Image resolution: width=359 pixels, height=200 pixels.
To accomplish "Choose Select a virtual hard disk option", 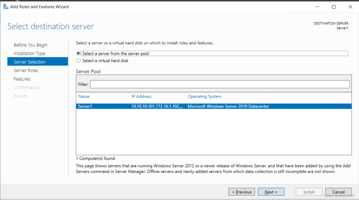I will click(x=102, y=61).
